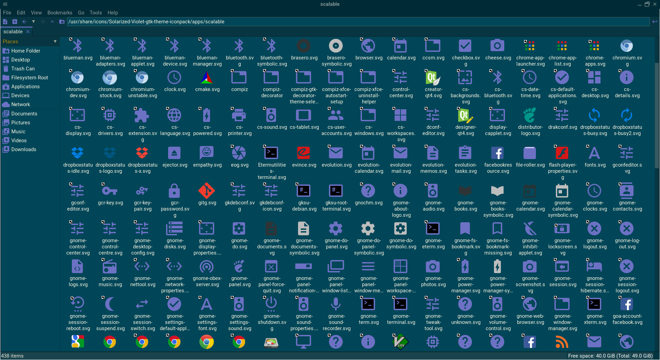Click the new tab toolbar icon

(x=5, y=22)
